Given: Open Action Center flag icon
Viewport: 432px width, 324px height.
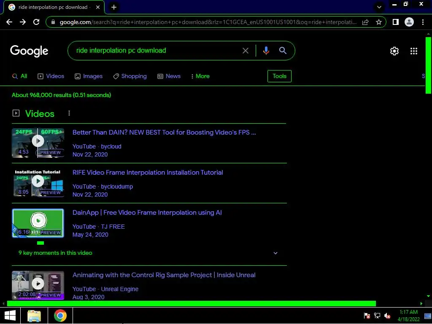Looking at the screenshot, I should point(367,316).
